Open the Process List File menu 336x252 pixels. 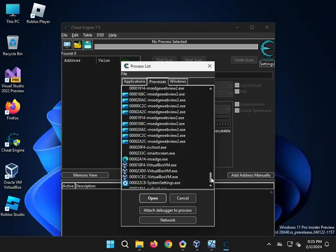[x=124, y=74]
